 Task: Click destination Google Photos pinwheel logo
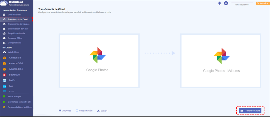(221, 56)
